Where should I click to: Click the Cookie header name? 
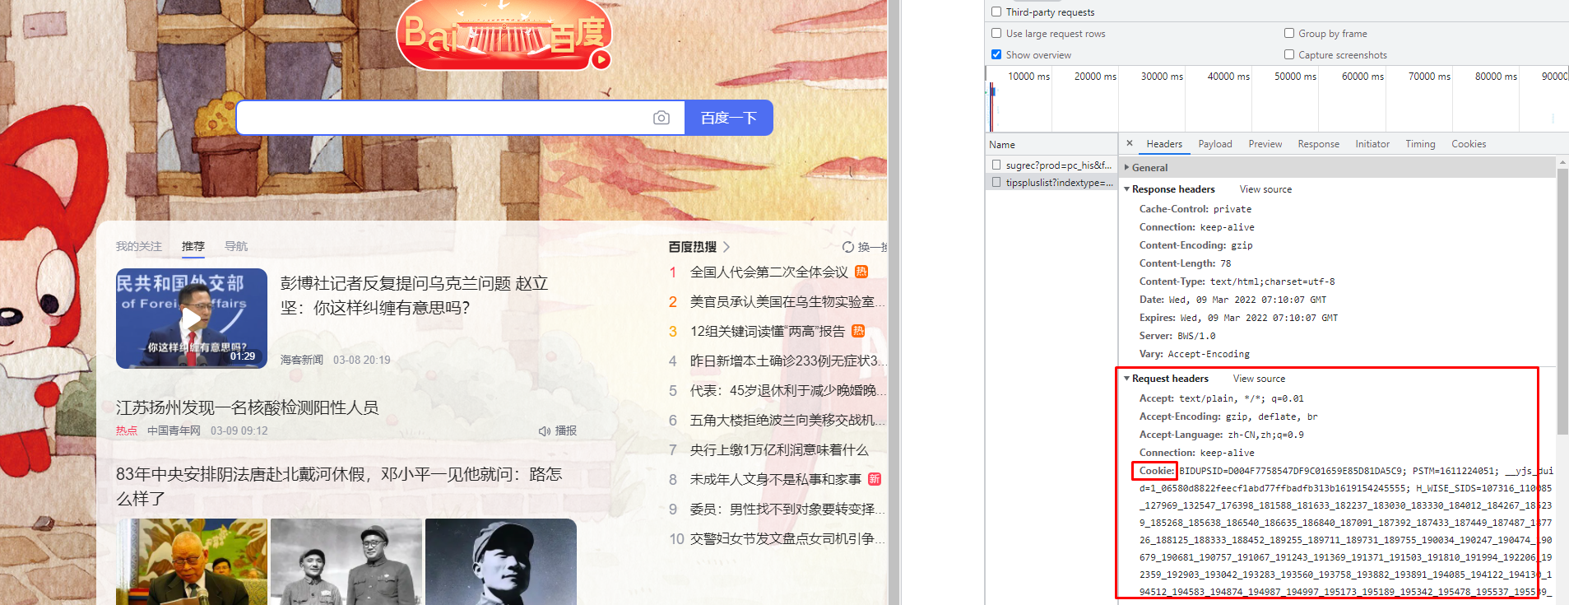click(x=1156, y=471)
